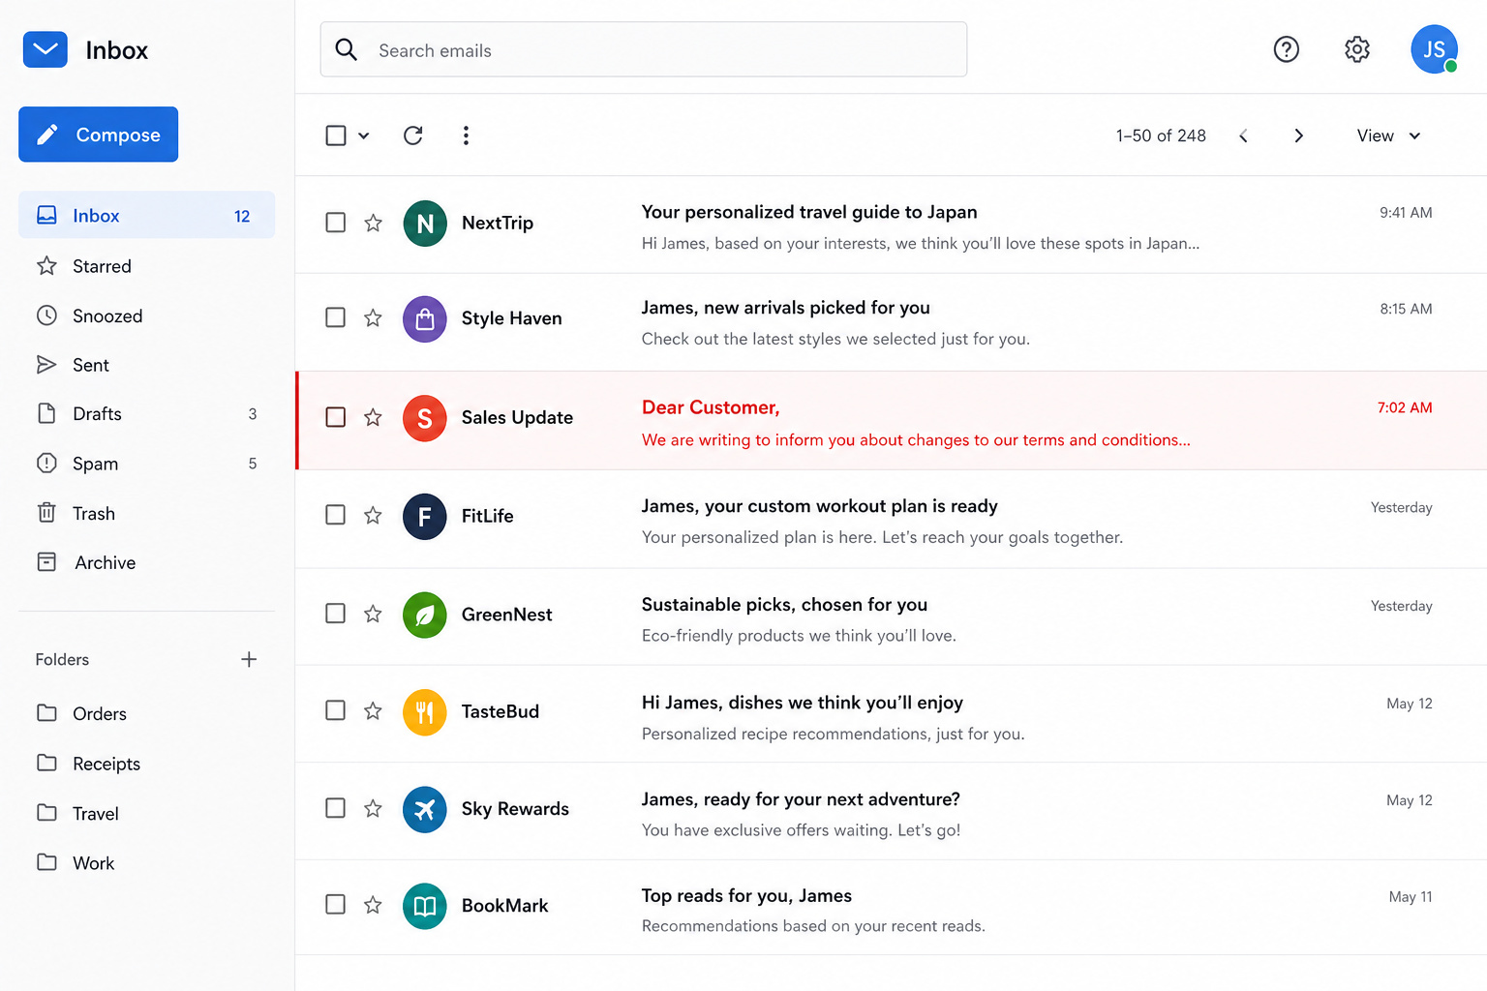Select the Sales Update email checkbox

(x=336, y=417)
